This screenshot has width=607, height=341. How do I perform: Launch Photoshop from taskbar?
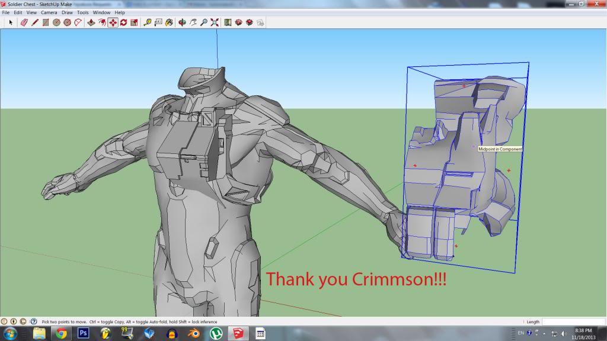(83, 333)
